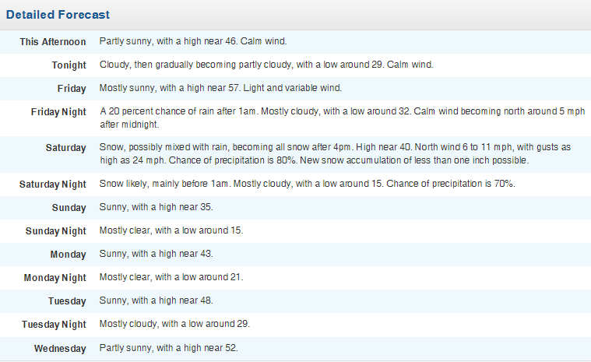This screenshot has width=591, height=362.
Task: Click the Tuesday Night period label
Action: pyautogui.click(x=54, y=325)
